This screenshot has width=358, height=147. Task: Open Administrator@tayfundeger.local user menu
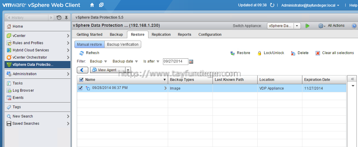pyautogui.click(x=310, y=5)
